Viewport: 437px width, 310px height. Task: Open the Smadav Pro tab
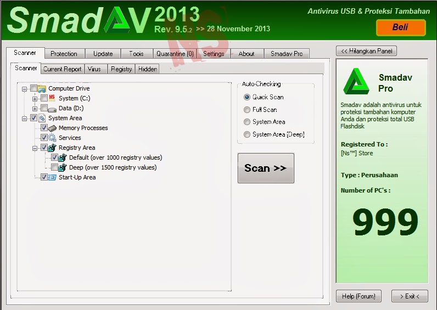click(287, 54)
